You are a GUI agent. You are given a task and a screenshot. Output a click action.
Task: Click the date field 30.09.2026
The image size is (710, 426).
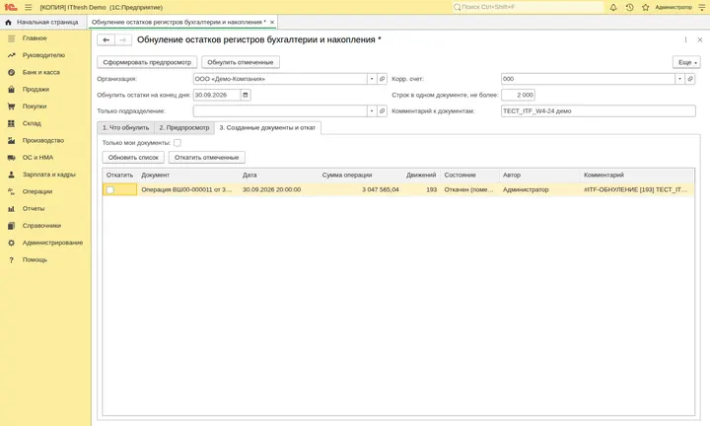(x=217, y=95)
